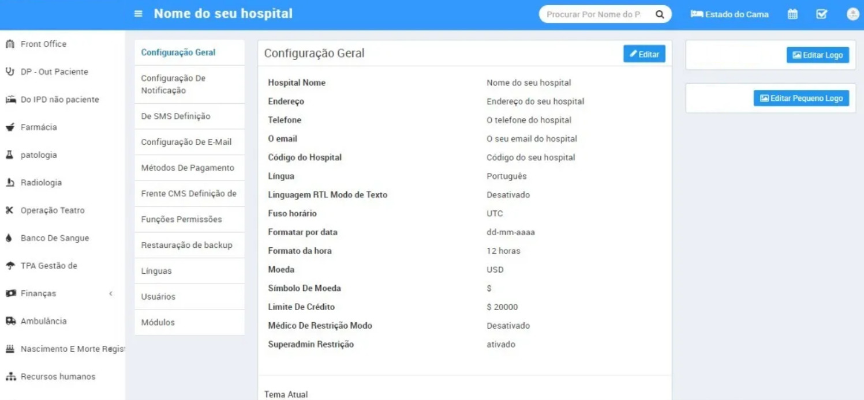The height and width of the screenshot is (400, 864).
Task: Click the Nome do seu hospital header title
Action: (x=223, y=13)
